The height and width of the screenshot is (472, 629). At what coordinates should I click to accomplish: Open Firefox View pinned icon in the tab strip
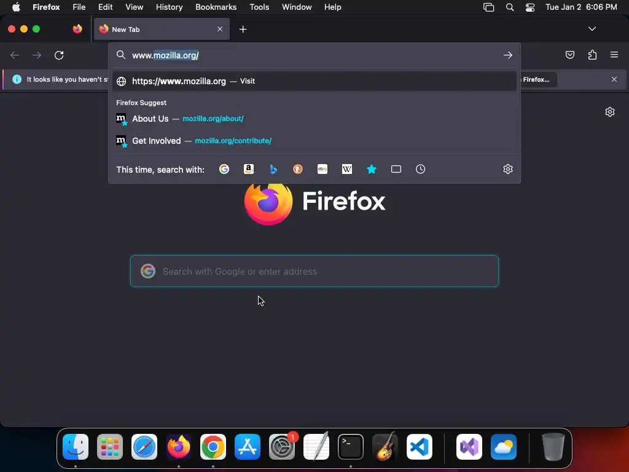pyautogui.click(x=77, y=29)
